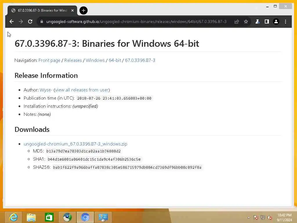Open the 67.0.3396.87-3 breadcrumb link

[x=140, y=60]
